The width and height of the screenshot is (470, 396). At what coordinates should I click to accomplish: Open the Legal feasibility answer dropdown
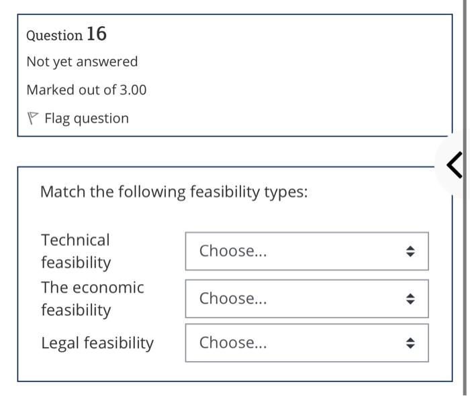click(306, 343)
